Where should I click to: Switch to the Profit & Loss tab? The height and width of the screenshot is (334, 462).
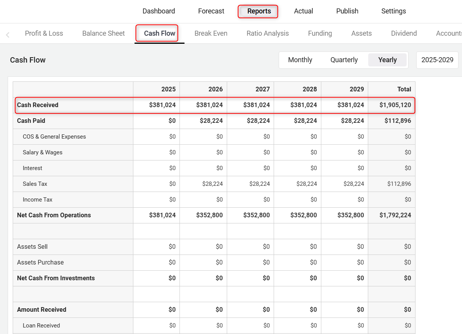pos(44,33)
